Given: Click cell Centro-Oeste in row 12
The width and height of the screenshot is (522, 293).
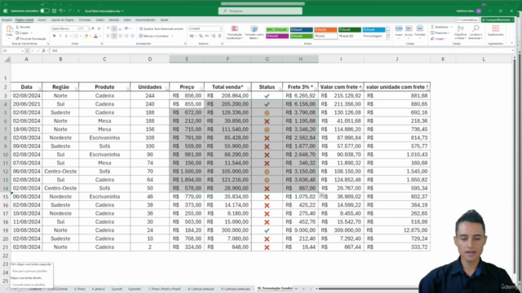Looking at the screenshot, I should coord(60,172).
